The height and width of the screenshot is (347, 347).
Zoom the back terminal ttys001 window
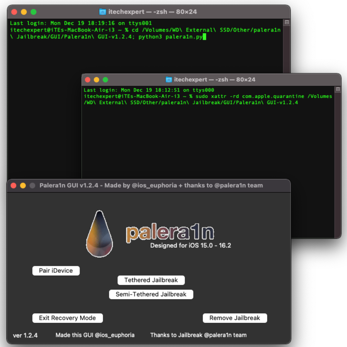[x=34, y=12]
